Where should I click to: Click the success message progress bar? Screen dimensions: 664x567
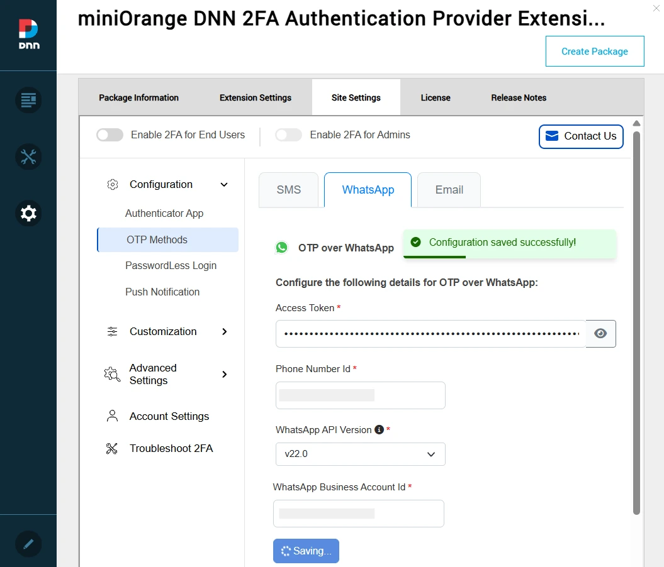pos(434,256)
